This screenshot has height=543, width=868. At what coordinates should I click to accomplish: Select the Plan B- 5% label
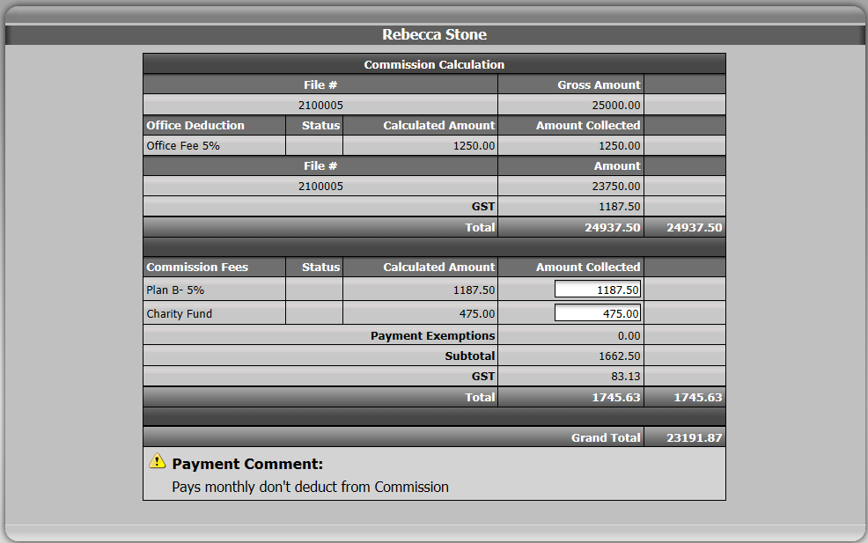click(x=175, y=290)
